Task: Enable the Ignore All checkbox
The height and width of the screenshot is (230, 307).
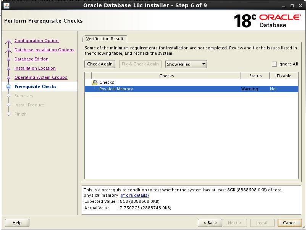Action: [x=274, y=64]
